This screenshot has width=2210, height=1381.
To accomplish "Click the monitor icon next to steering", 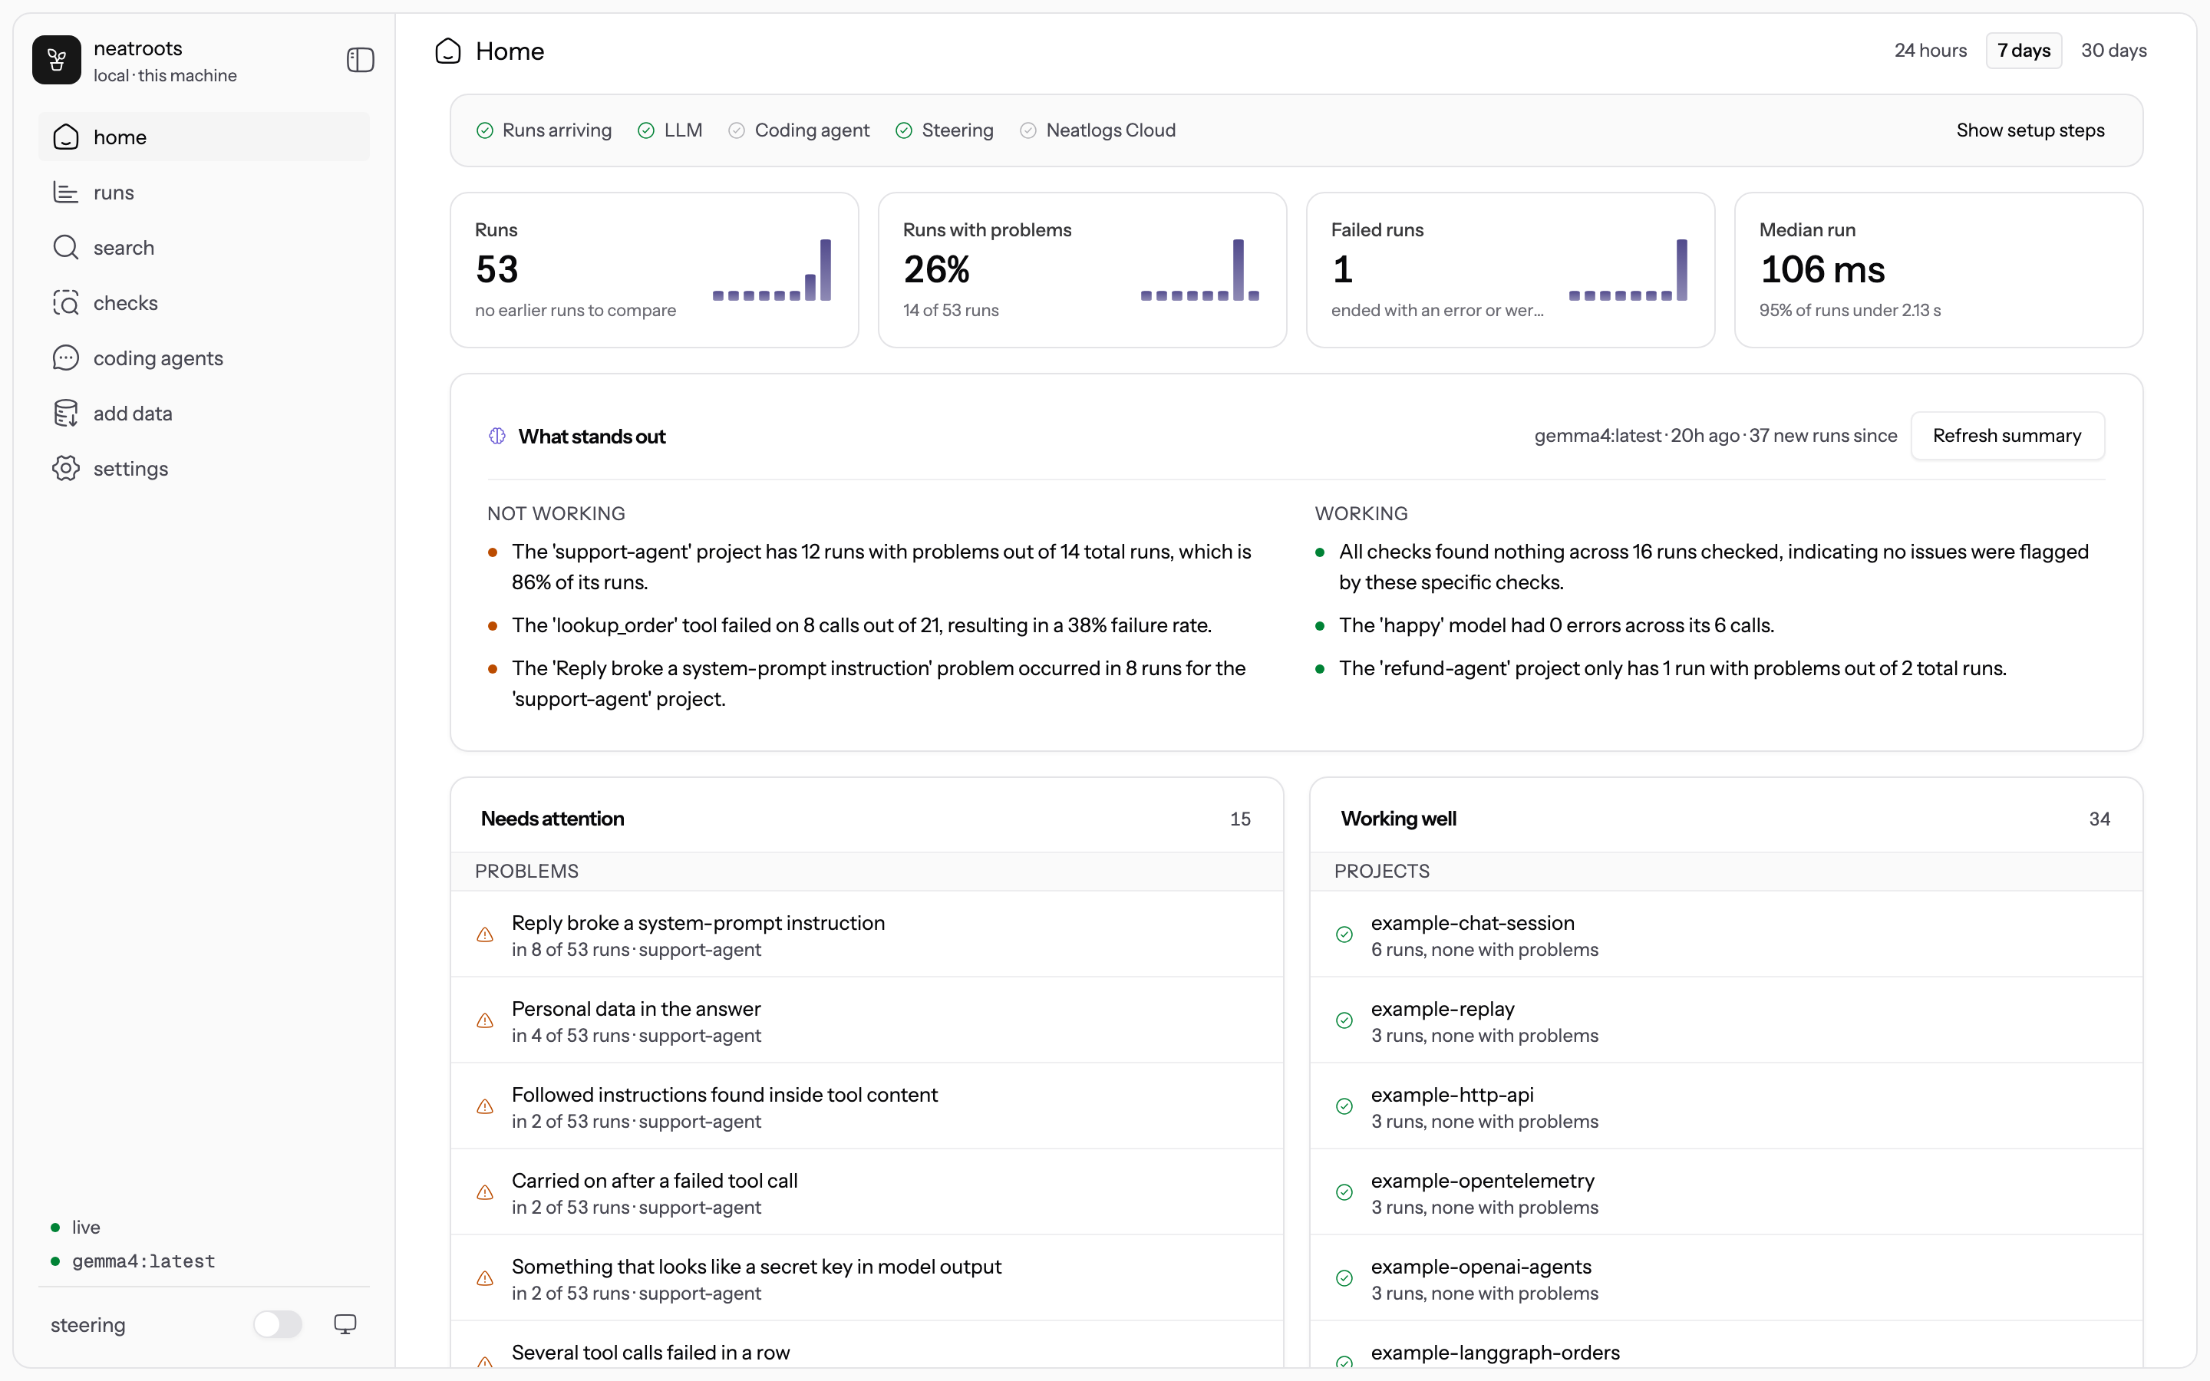I will click(345, 1324).
